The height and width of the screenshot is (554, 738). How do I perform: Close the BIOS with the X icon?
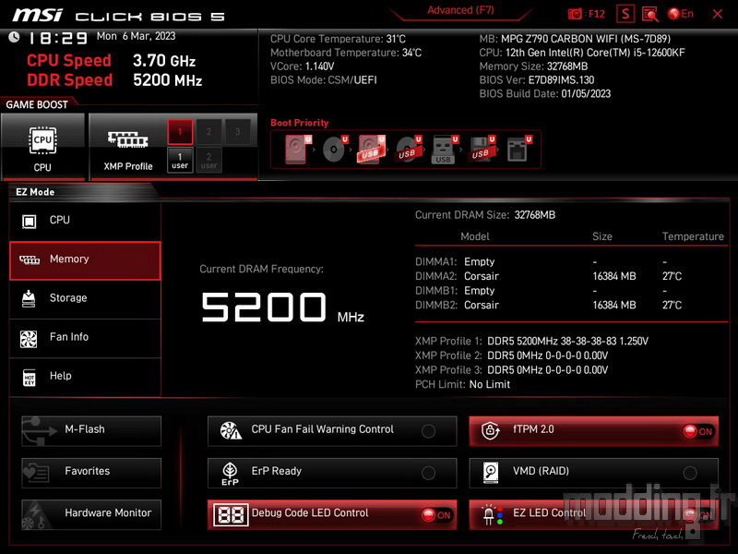coord(718,14)
